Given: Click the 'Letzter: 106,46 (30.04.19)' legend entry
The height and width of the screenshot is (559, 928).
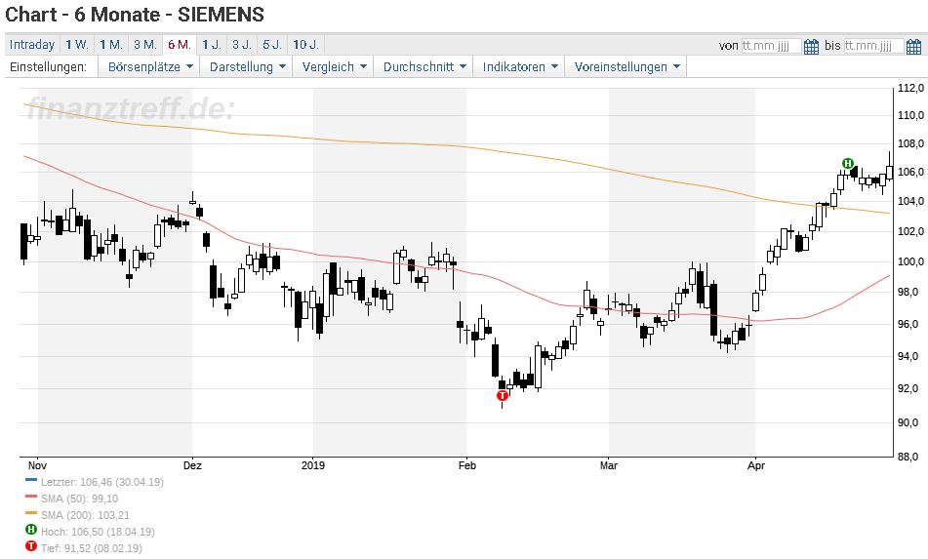Looking at the screenshot, I should [x=101, y=482].
